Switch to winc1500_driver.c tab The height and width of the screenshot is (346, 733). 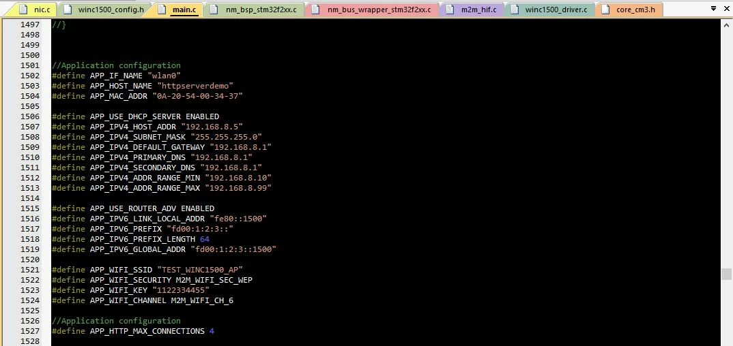pyautogui.click(x=550, y=10)
